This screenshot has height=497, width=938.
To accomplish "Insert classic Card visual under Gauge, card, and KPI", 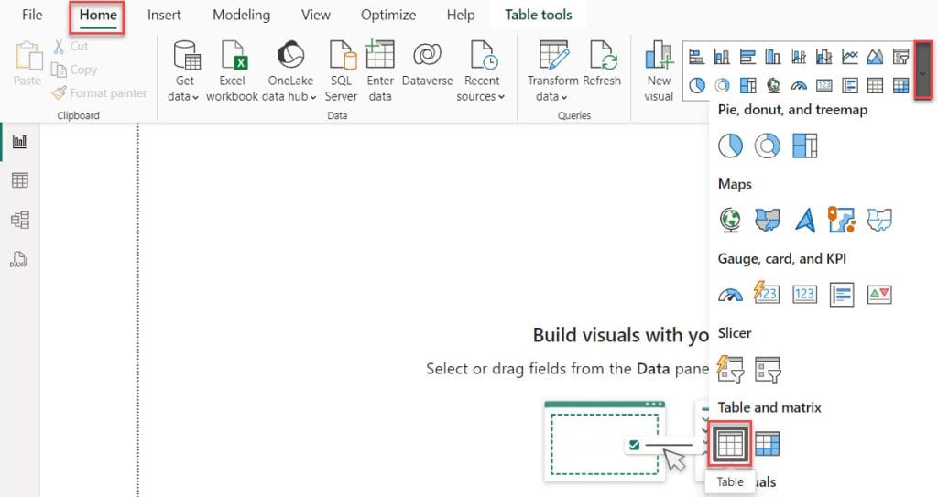I will (x=804, y=294).
